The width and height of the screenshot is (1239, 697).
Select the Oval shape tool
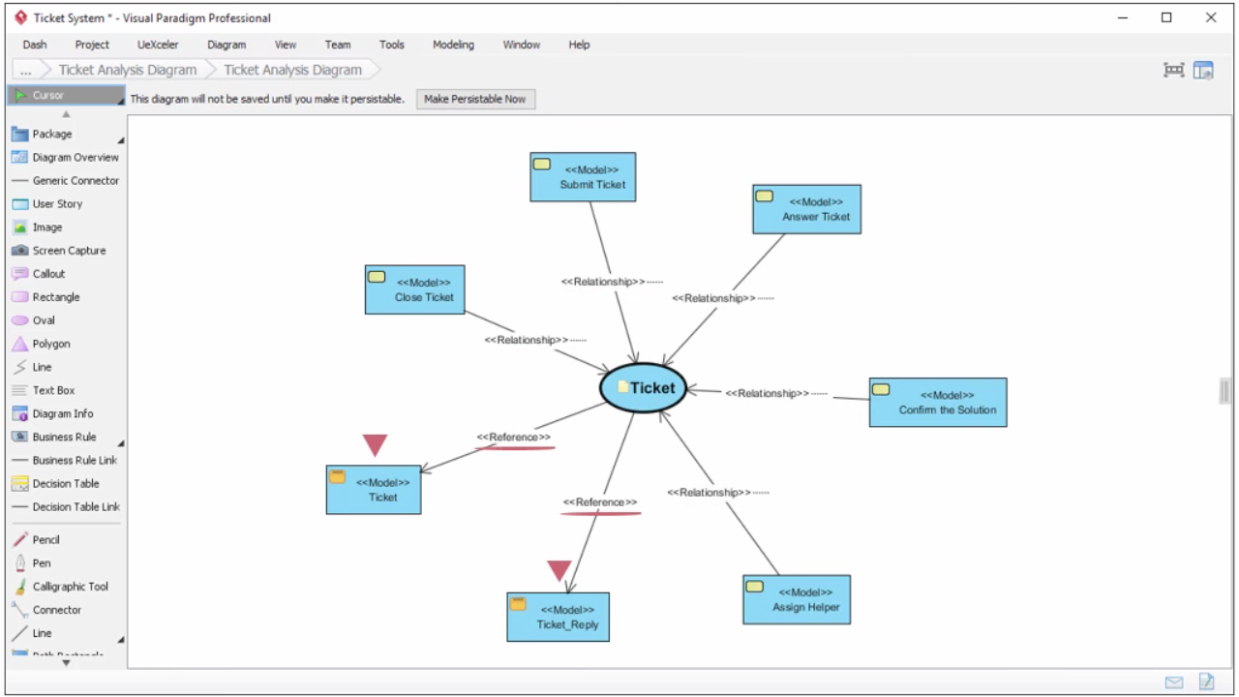click(44, 319)
